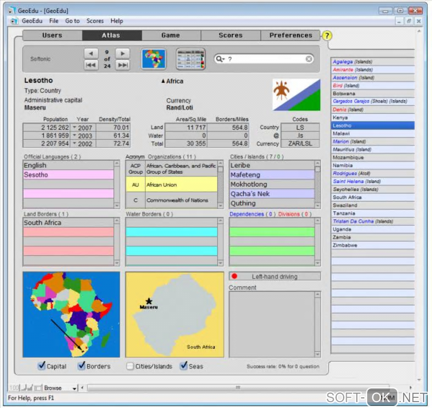This screenshot has width=432, height=408.
Task: Open the Africa map view icon
Action: (x=154, y=59)
